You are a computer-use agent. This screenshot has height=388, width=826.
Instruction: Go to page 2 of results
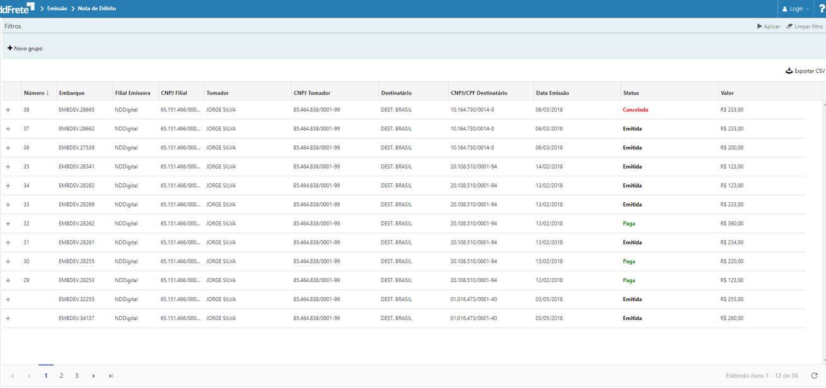click(x=61, y=375)
